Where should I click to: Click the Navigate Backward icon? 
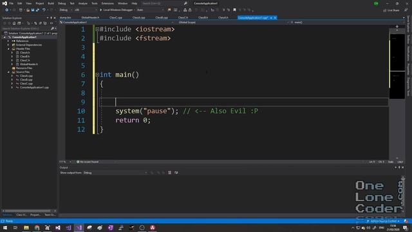(6, 10)
